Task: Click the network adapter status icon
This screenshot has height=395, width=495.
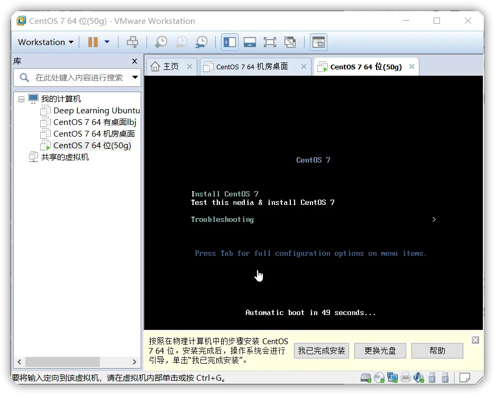Action: tap(392, 378)
